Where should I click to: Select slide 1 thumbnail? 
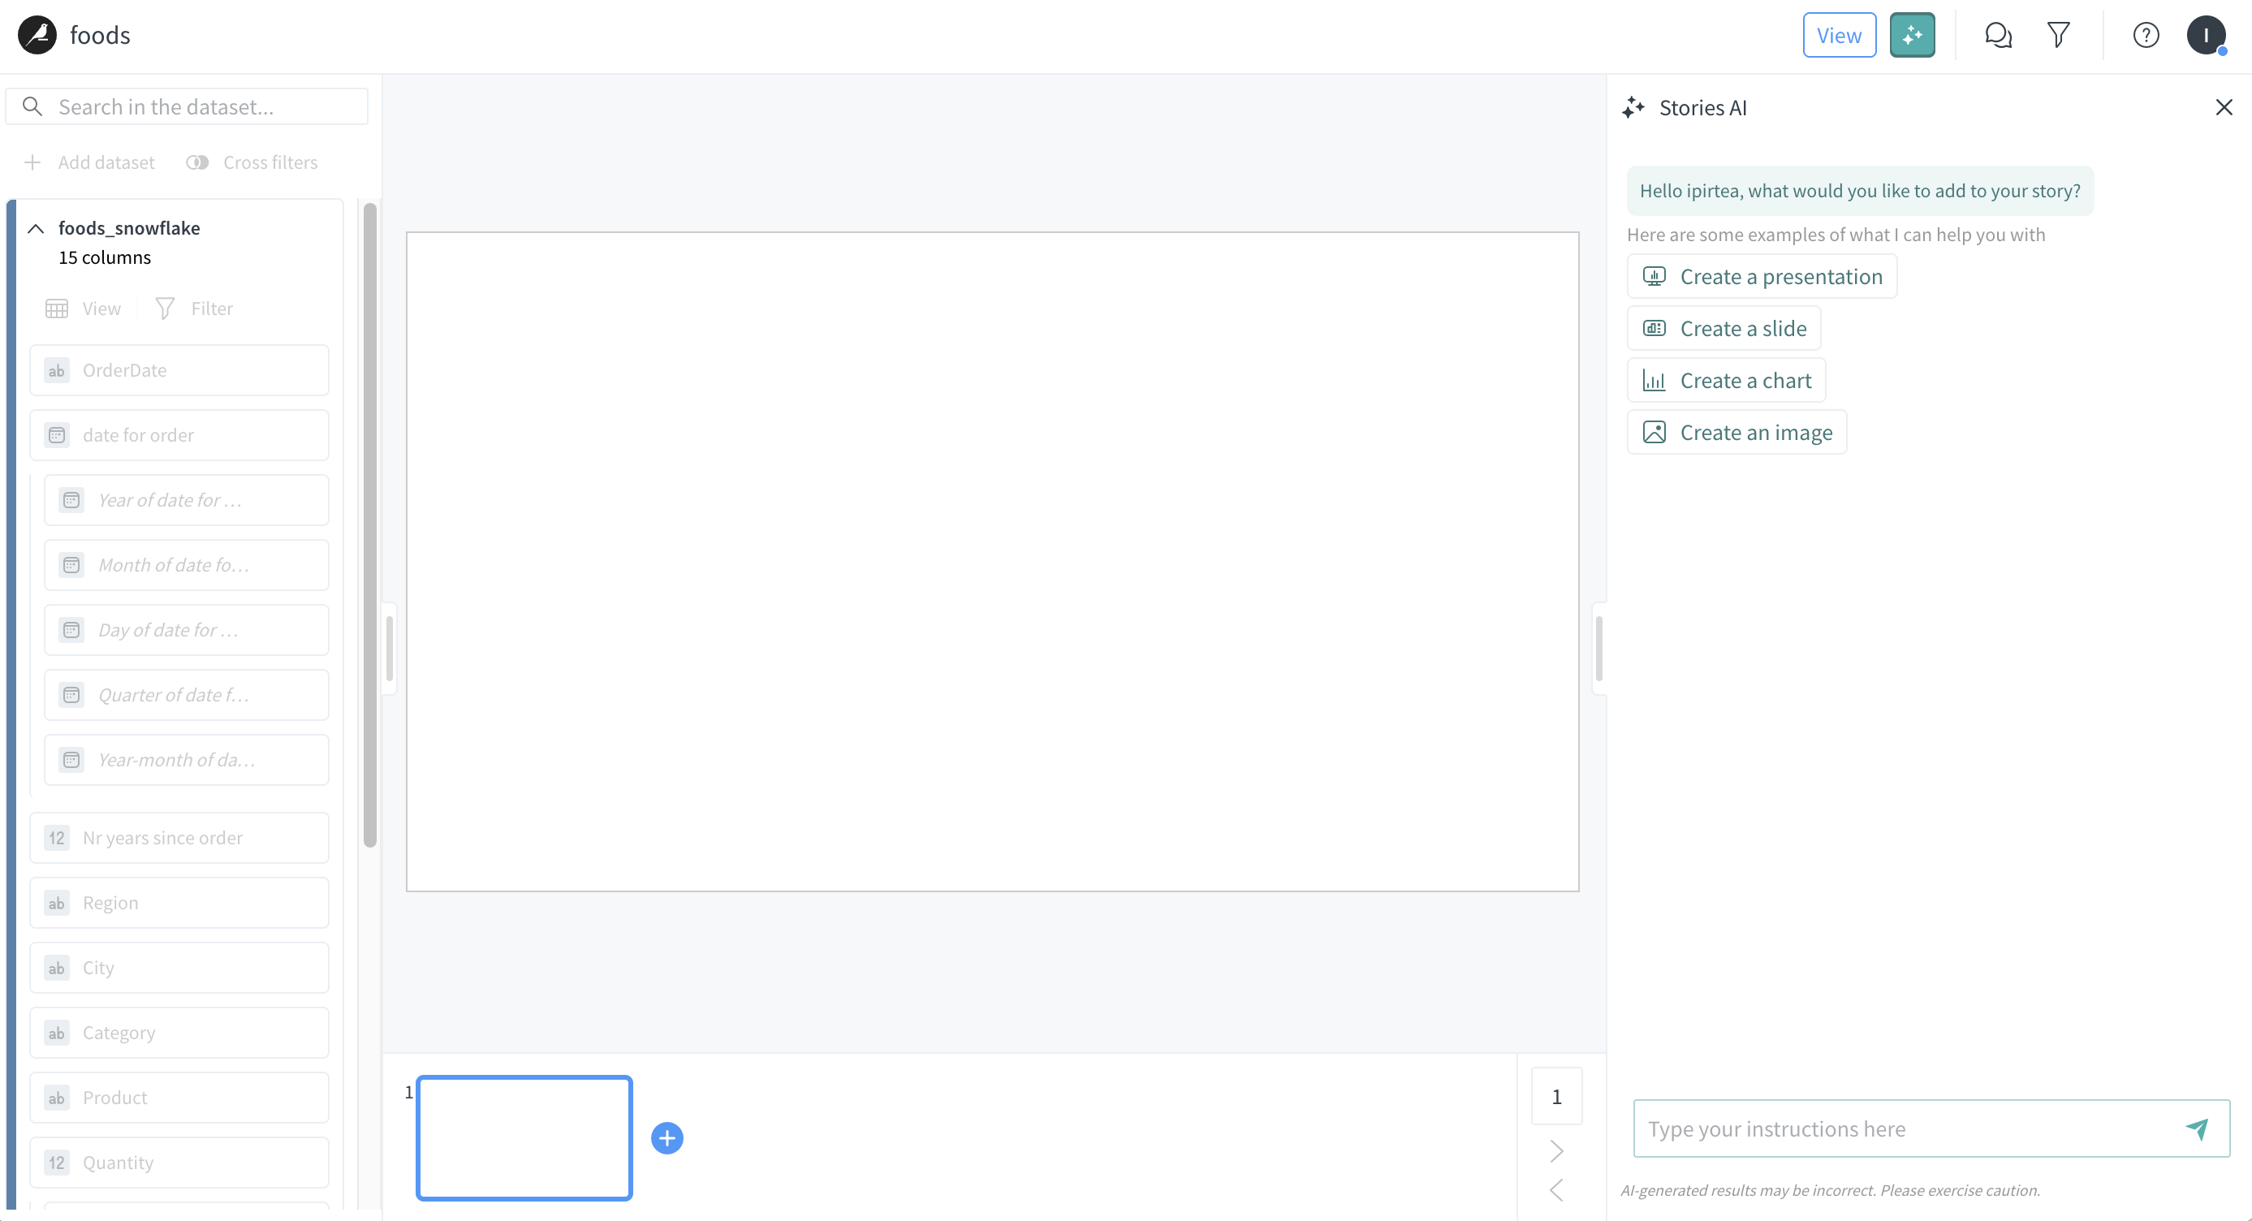pyautogui.click(x=524, y=1137)
